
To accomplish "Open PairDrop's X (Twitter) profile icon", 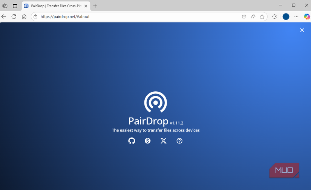I will click(x=164, y=141).
